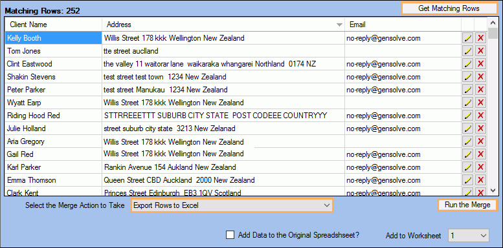Select the Wyatt Earp client name cell

click(x=54, y=103)
